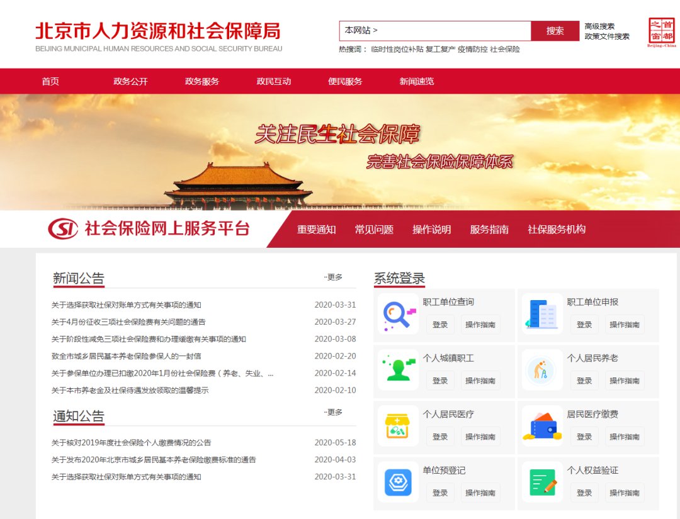680x519 pixels.
Task: Click 登录 under 个人城镇职工
Action: click(439, 381)
